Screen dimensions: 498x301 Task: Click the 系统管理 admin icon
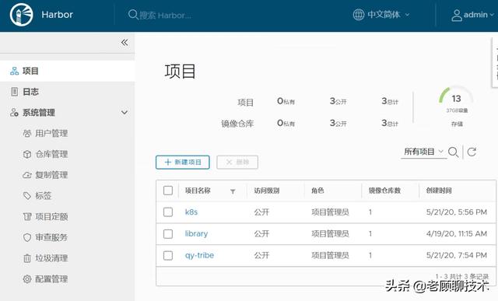click(x=14, y=113)
